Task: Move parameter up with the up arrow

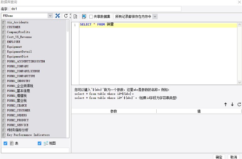Action: [225, 104]
